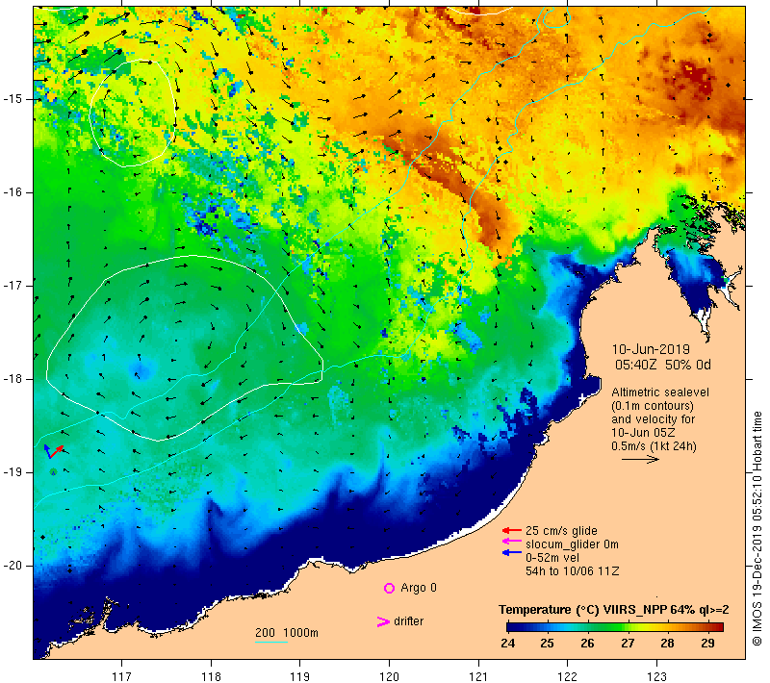Click the latitude axis label -20

pos(13,566)
